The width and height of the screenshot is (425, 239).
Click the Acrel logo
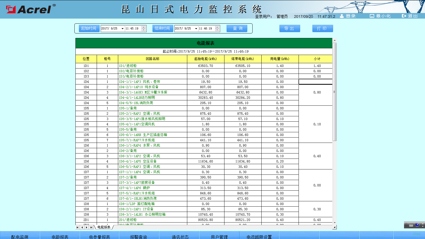pyautogui.click(x=31, y=9)
